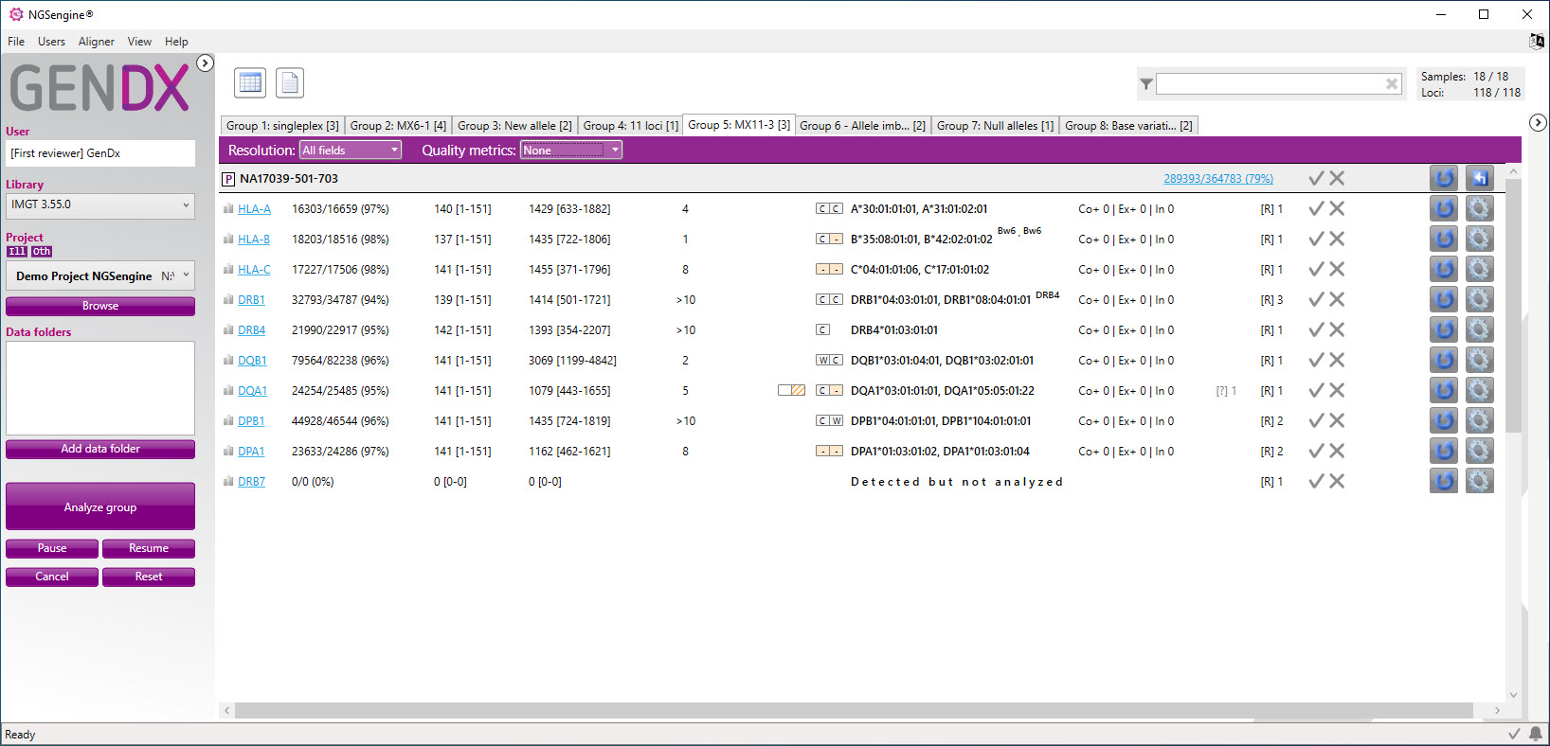Reject sample NA17039-501-703 with X
1550x746 pixels.
[1337, 178]
